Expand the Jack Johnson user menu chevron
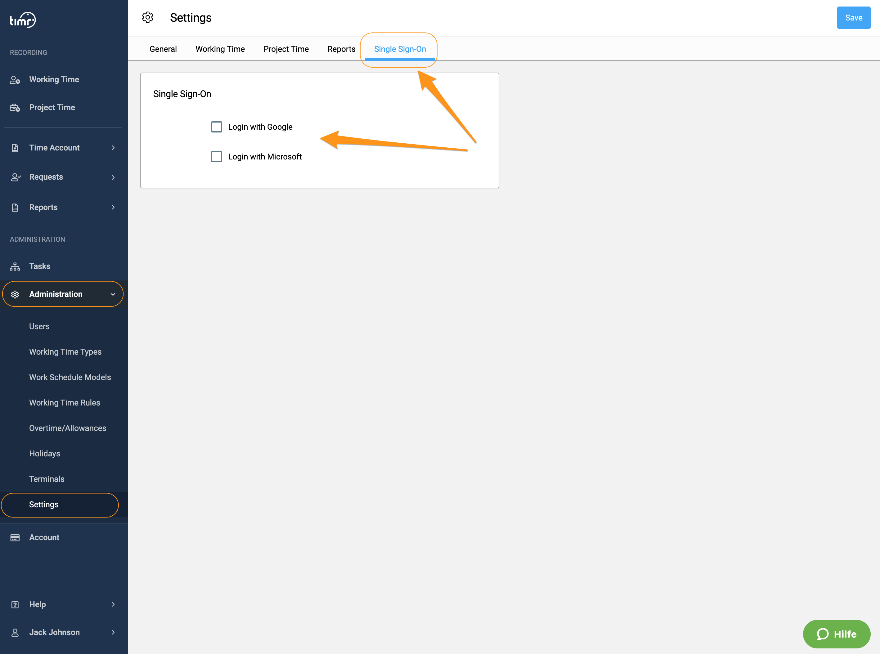 pos(113,633)
